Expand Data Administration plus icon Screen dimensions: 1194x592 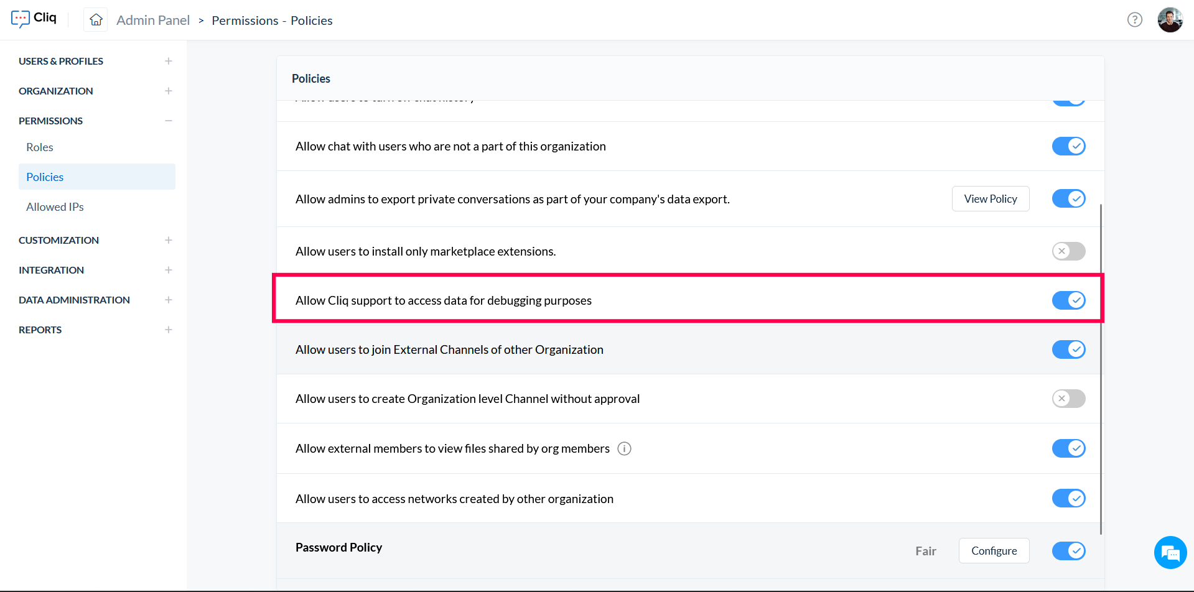click(169, 300)
